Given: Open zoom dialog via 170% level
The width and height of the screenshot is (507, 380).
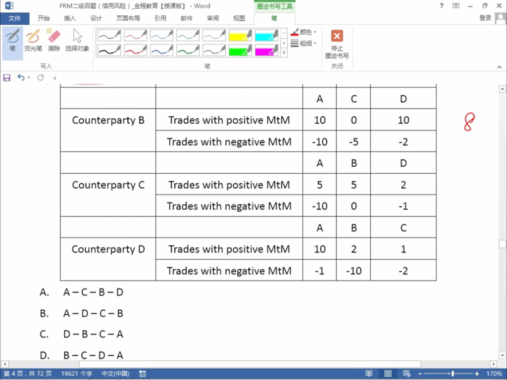Looking at the screenshot, I should click(x=494, y=374).
